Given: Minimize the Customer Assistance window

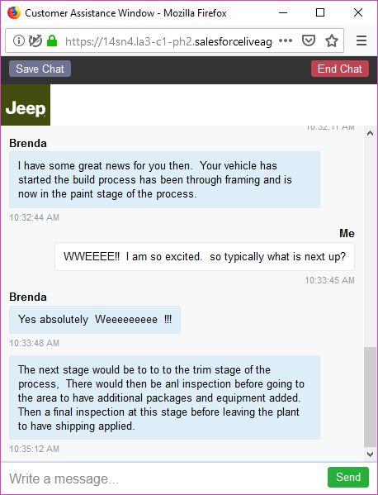Looking at the screenshot, I should pos(283,13).
